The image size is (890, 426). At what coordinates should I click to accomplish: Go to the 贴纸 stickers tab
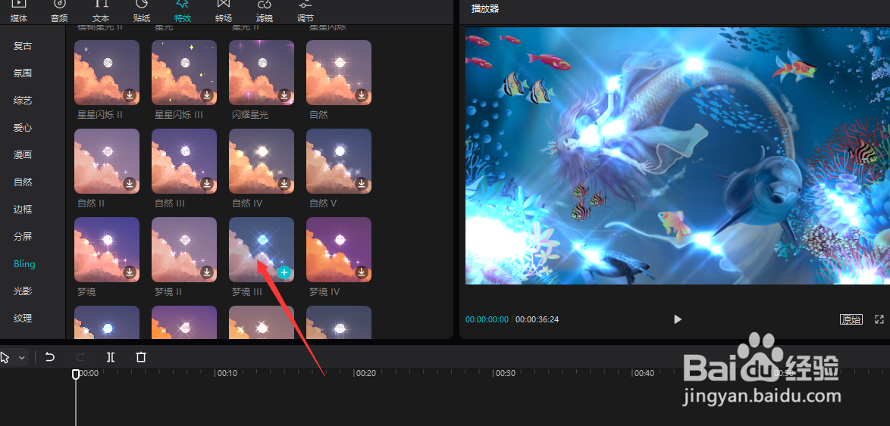[x=141, y=11]
